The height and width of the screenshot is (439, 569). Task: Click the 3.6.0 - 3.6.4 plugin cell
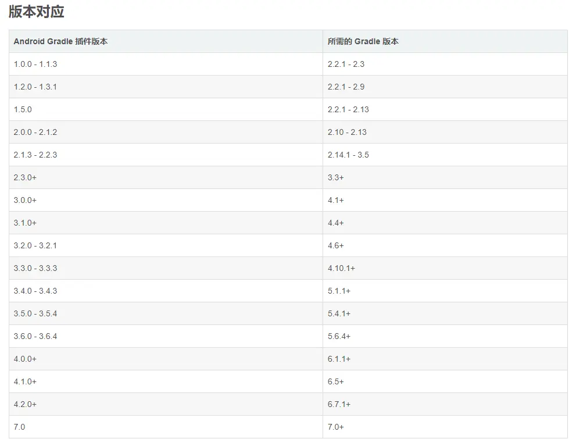(x=35, y=336)
